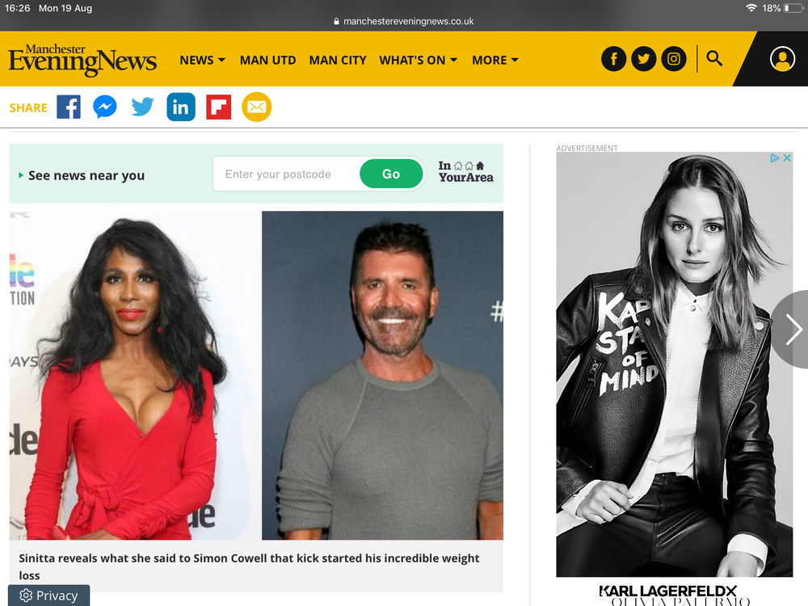Share article via Flipboard icon

coord(218,107)
